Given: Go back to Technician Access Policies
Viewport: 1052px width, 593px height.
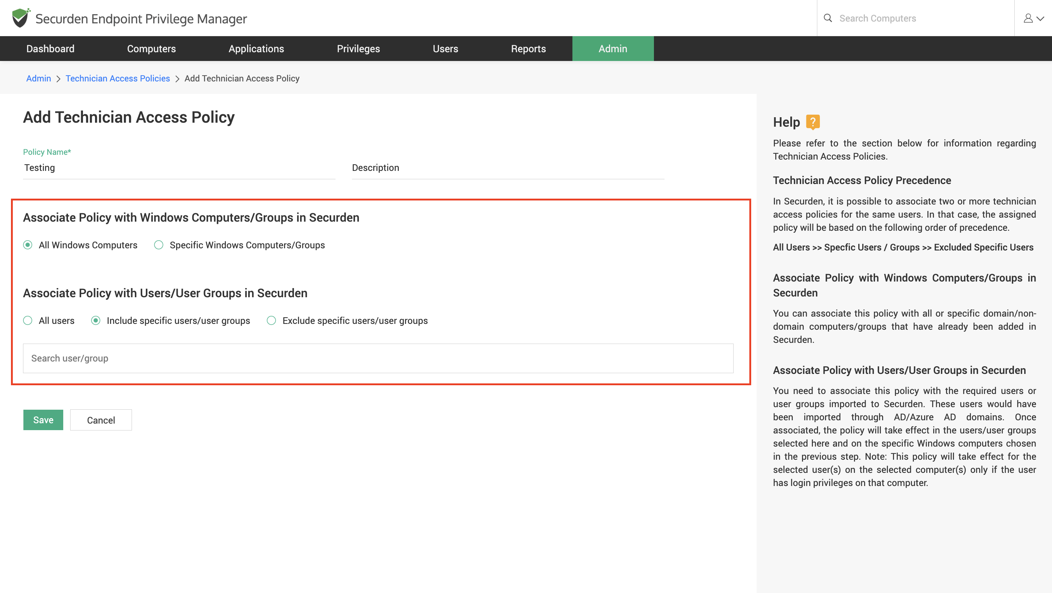Looking at the screenshot, I should [x=118, y=78].
